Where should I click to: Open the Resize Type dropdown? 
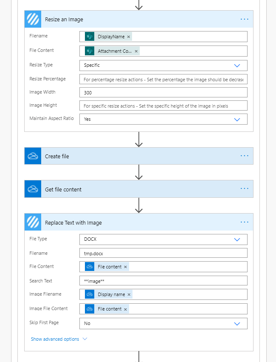pos(237,66)
